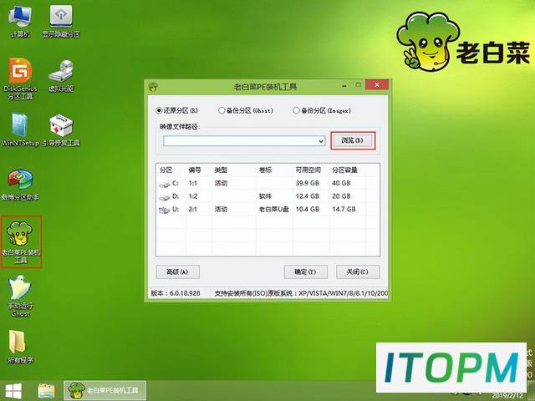Screen dimensions: 535x401
Task: Click the 软件 volume label cell
Action: 265,196
